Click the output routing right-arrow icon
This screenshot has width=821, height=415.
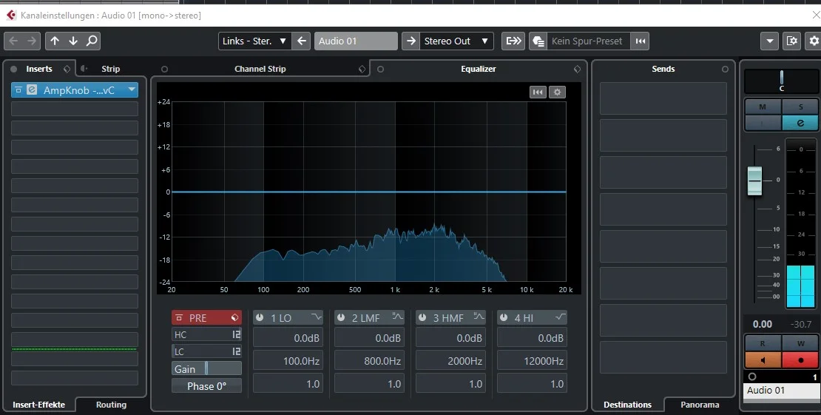tap(411, 41)
